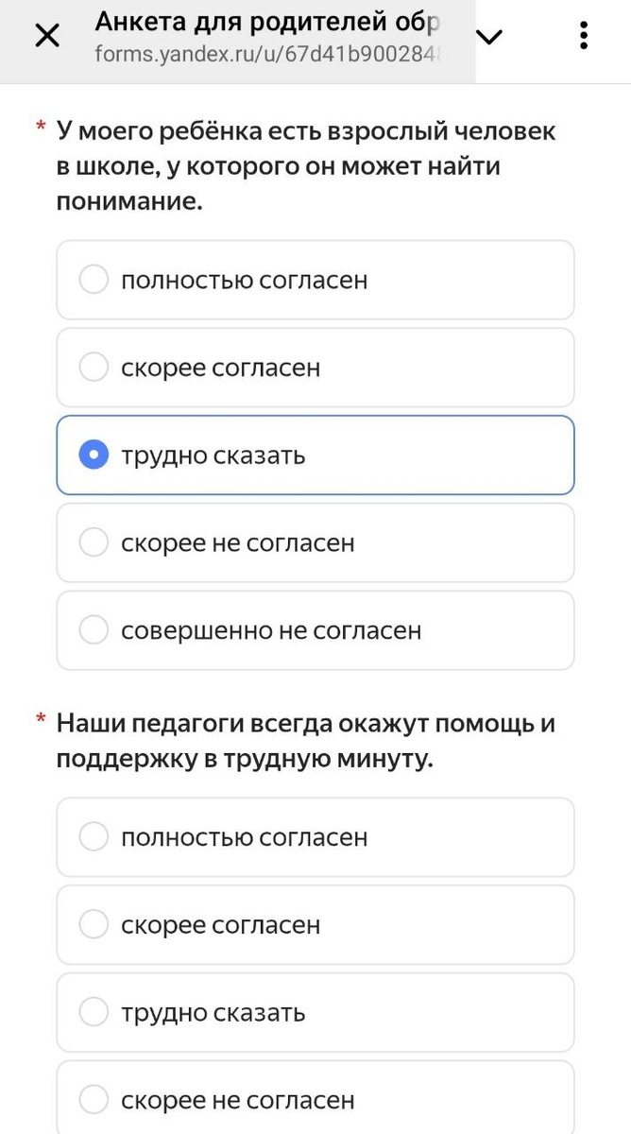Select 'трудно сказать' for the second question
The image size is (631, 1134).
(315, 1012)
